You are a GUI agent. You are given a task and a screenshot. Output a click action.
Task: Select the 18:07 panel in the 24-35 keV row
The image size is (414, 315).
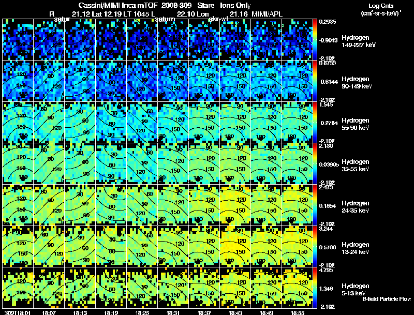pyautogui.click(x=49, y=205)
